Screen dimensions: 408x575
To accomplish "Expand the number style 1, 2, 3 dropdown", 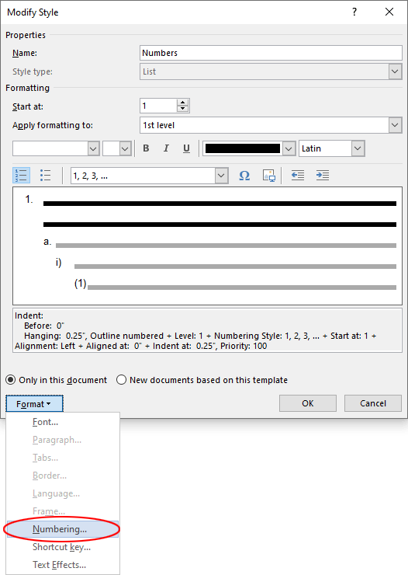I will [150, 176].
